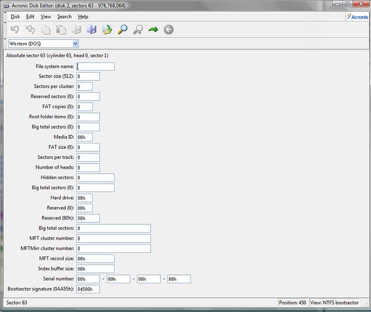Click the MFT record size field

click(96, 259)
